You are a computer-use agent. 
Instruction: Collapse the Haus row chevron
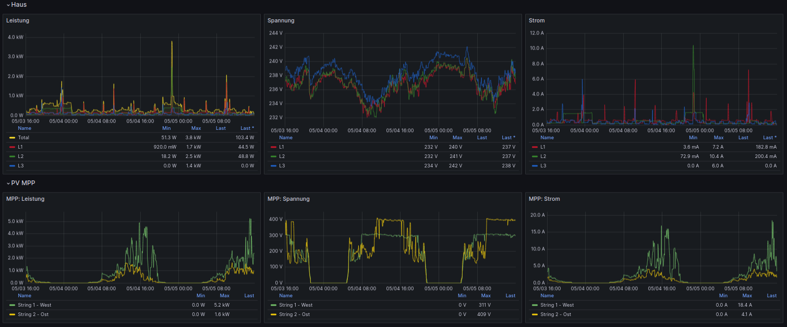[8, 5]
